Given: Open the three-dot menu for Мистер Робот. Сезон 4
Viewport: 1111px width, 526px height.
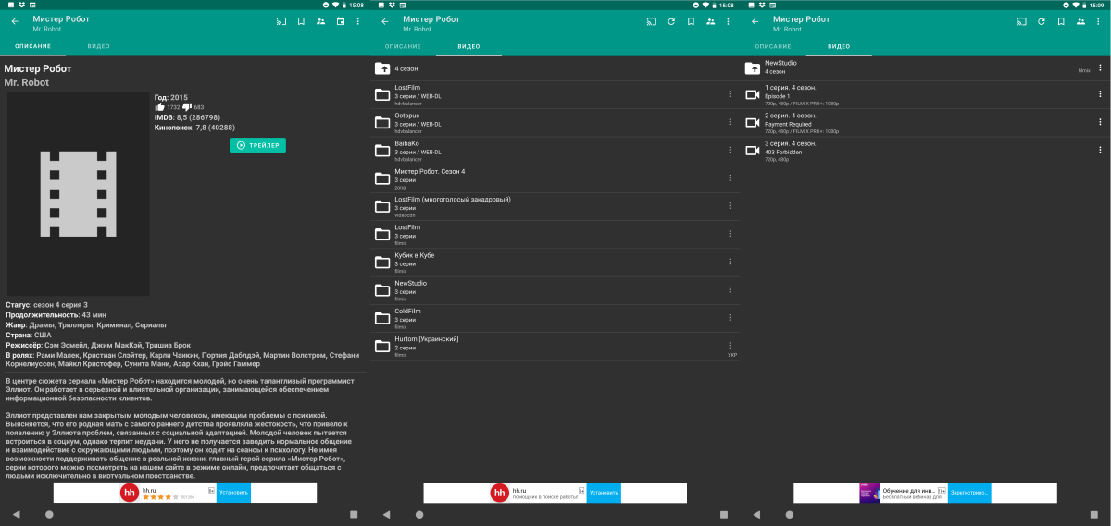Looking at the screenshot, I should 730,177.
